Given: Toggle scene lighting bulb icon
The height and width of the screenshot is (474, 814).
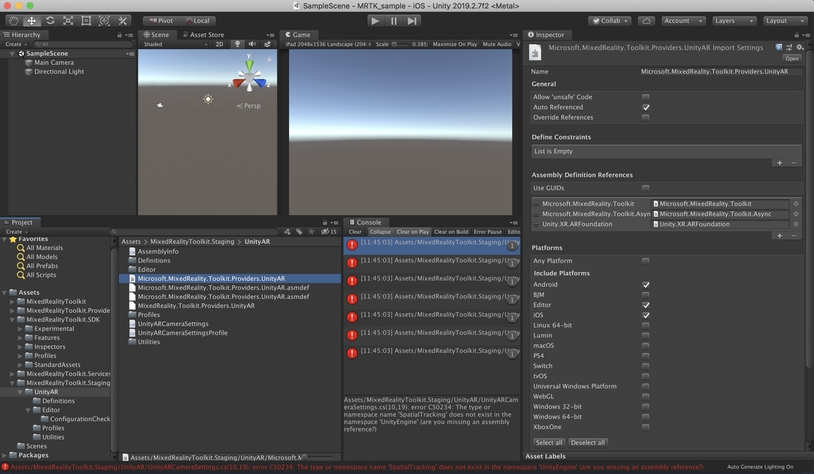Looking at the screenshot, I should (x=237, y=44).
